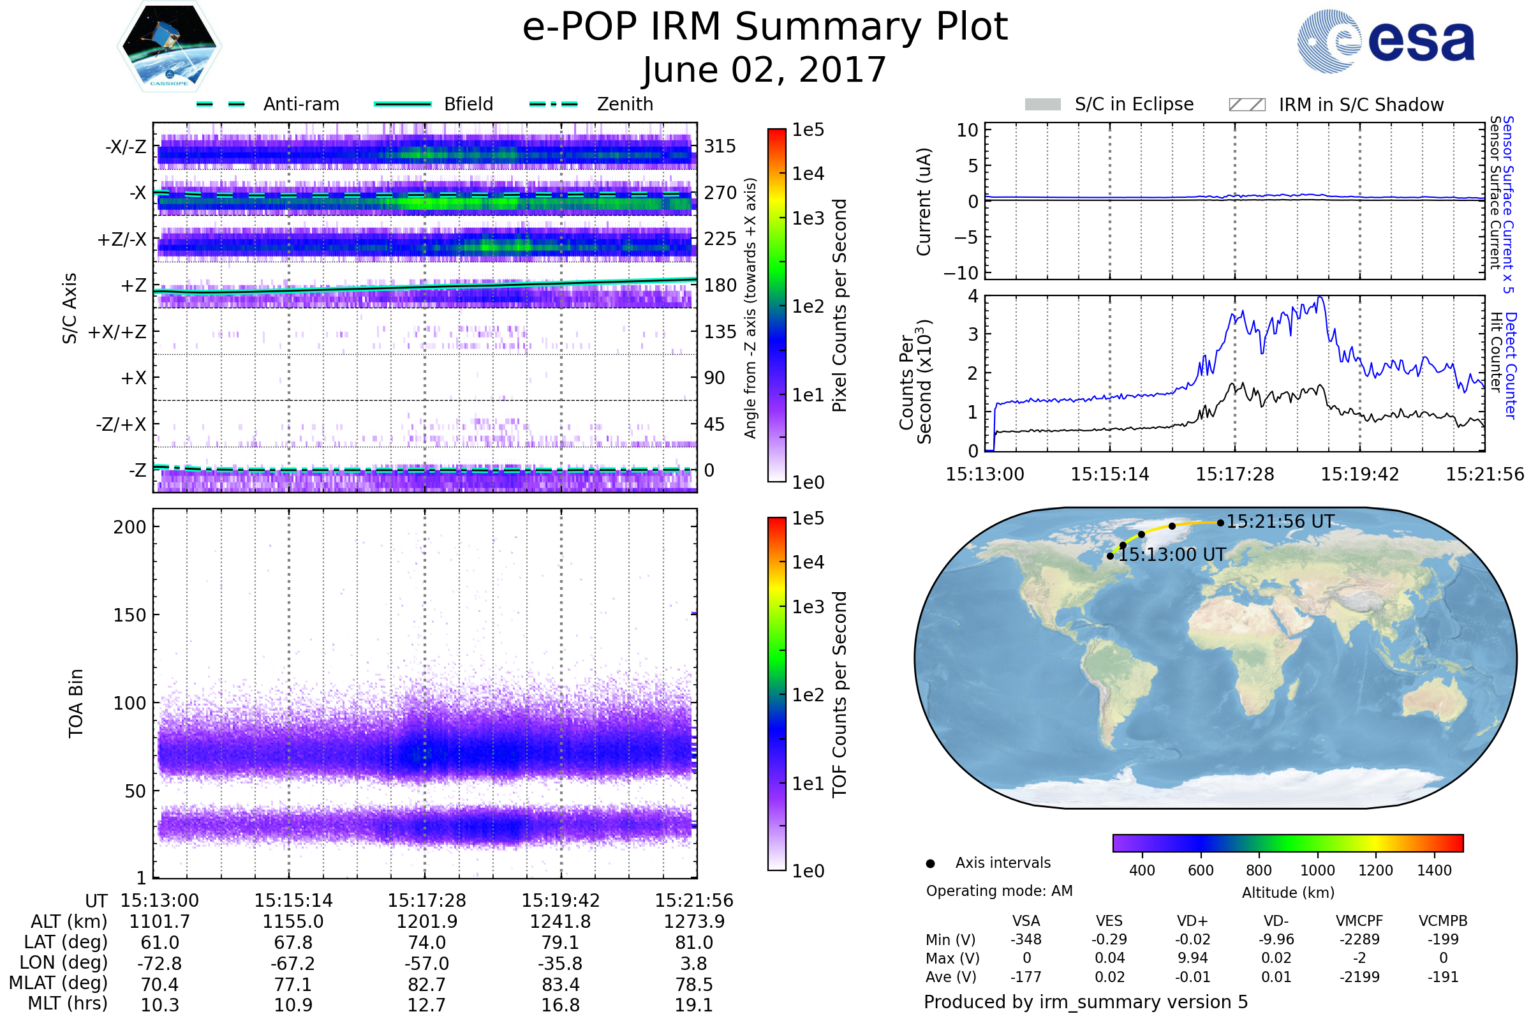
Task: Click Produced by irm_summary version 5 text
Action: point(1086,1002)
